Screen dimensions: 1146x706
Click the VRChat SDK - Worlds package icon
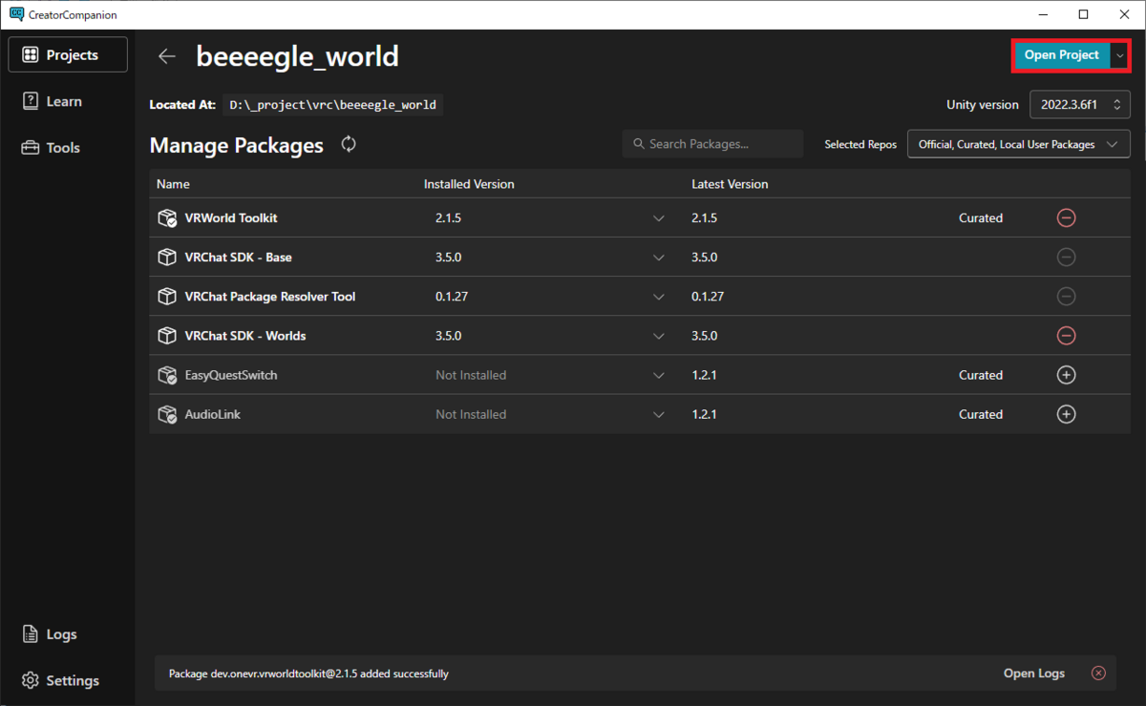[x=167, y=336]
